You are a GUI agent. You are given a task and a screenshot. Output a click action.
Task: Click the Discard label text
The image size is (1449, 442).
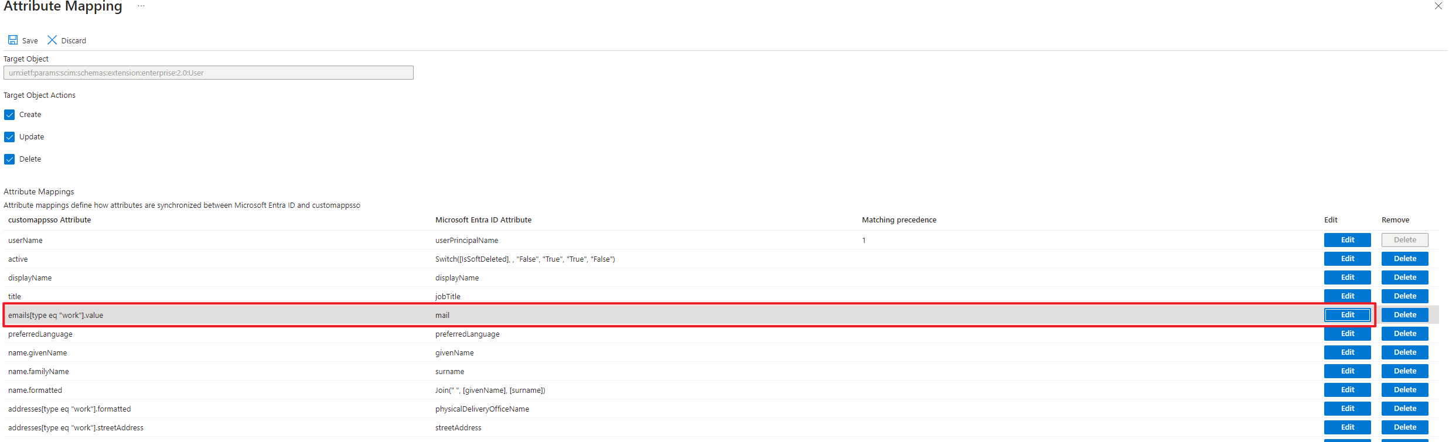coord(74,41)
